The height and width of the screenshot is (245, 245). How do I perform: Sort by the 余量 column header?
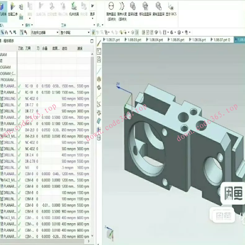(45, 48)
